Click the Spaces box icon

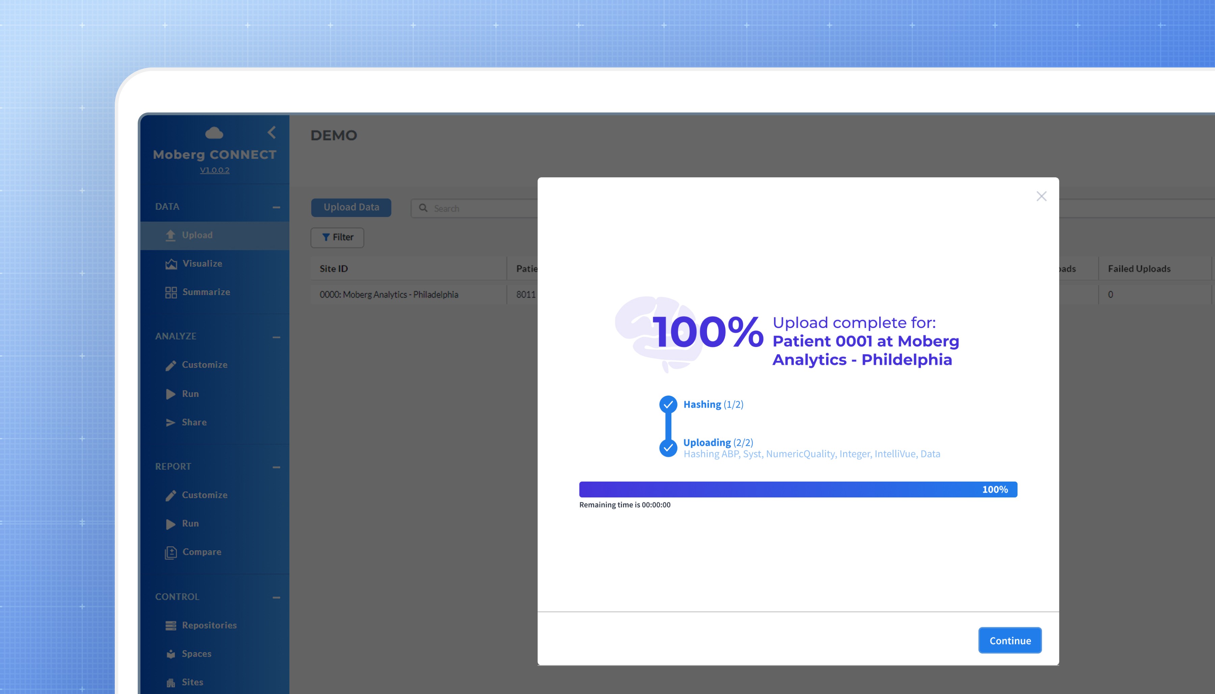(x=171, y=655)
